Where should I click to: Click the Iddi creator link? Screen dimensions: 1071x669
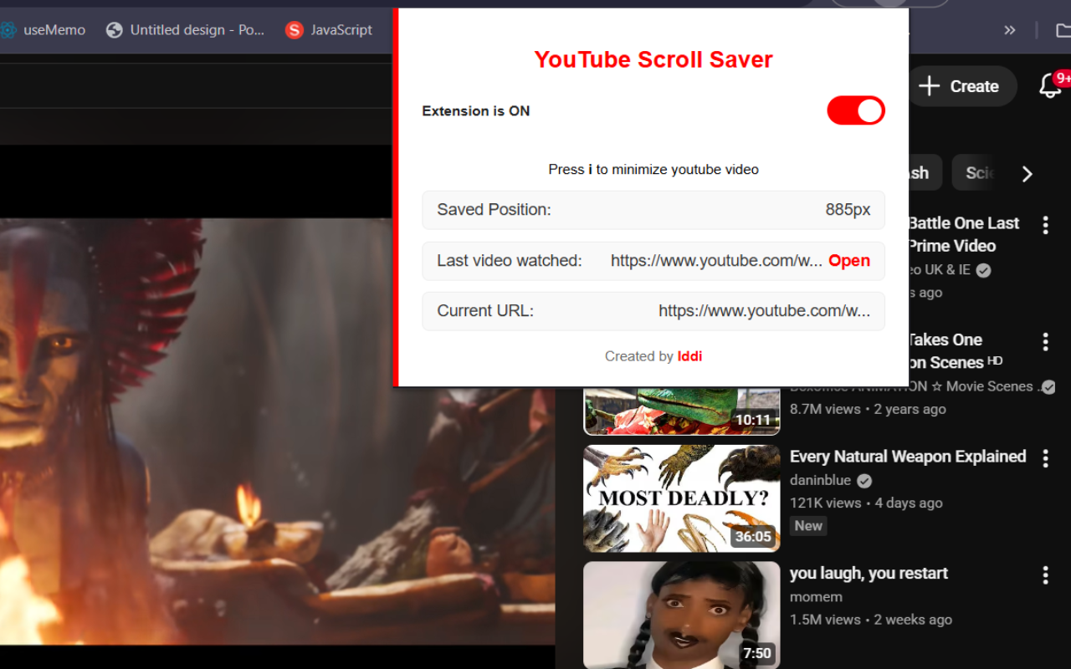point(689,355)
